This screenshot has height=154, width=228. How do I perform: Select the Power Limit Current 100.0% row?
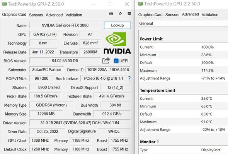[x=184, y=47]
